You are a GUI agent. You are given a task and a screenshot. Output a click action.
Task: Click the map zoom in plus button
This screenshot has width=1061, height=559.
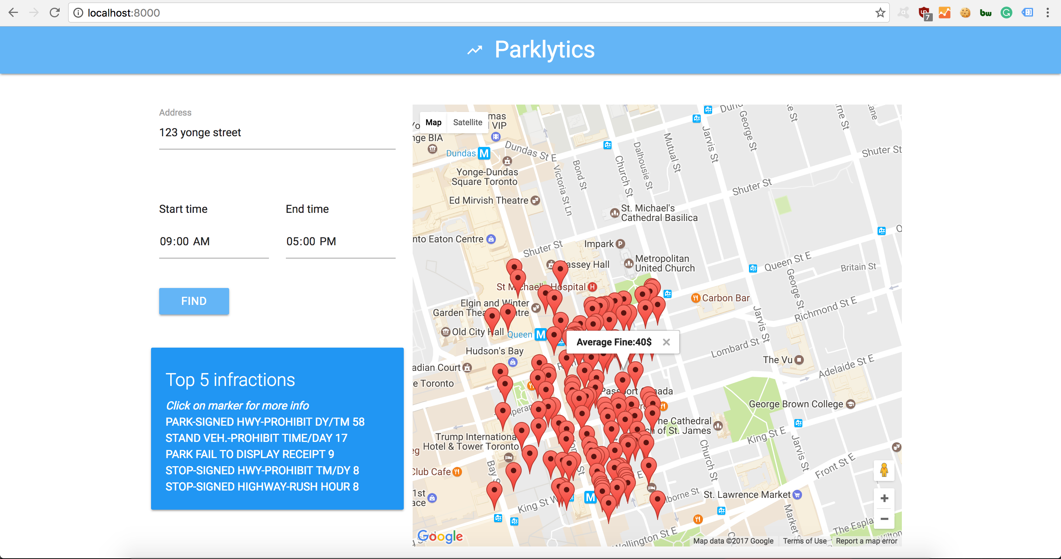click(884, 499)
